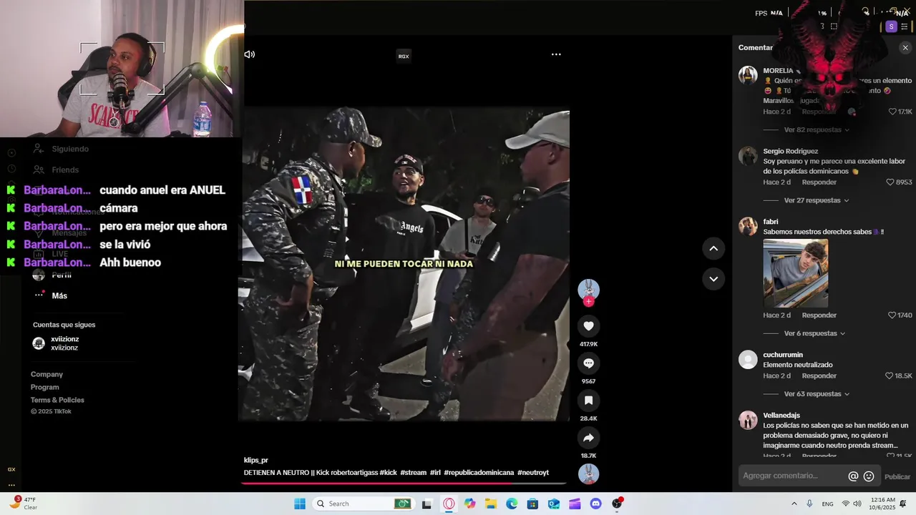
Task: Click the klips_pr username below video
Action: [x=255, y=461]
